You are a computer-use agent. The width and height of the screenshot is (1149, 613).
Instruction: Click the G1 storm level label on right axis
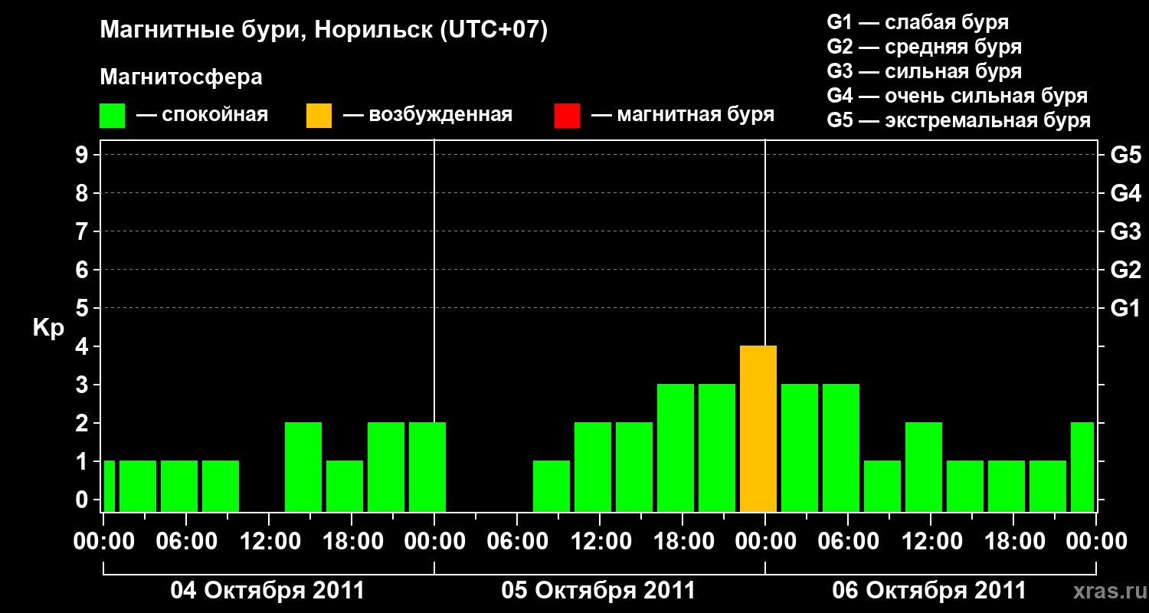[x=1125, y=308]
